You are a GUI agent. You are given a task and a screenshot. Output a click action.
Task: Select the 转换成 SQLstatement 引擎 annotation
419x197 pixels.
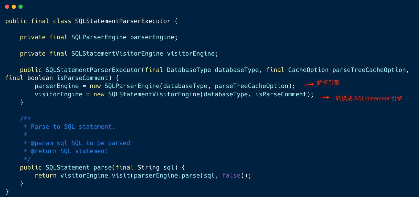pos(369,98)
